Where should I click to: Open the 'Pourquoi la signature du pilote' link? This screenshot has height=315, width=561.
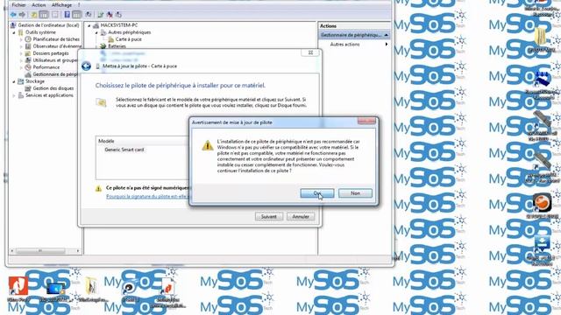coord(147,197)
